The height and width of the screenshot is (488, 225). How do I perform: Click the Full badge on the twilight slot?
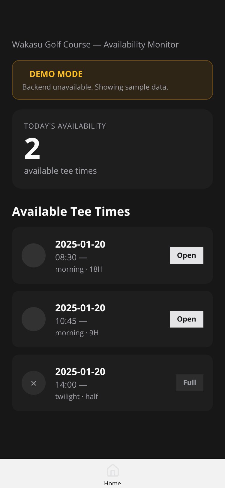click(190, 383)
